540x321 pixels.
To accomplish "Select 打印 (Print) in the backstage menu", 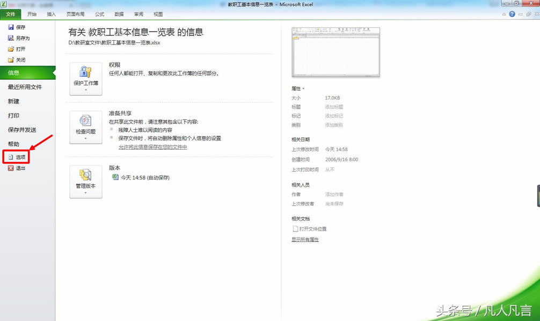I will [x=13, y=116].
